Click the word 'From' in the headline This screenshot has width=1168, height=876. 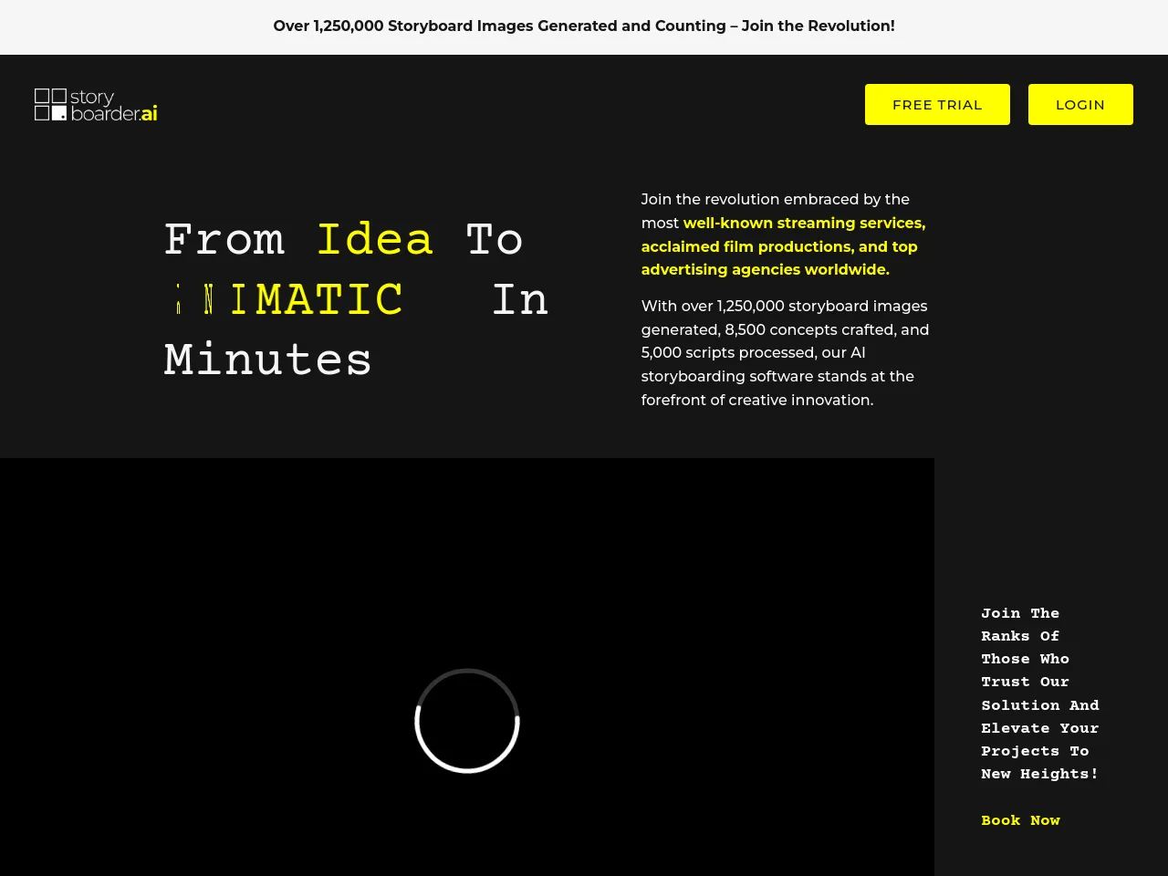224,239
